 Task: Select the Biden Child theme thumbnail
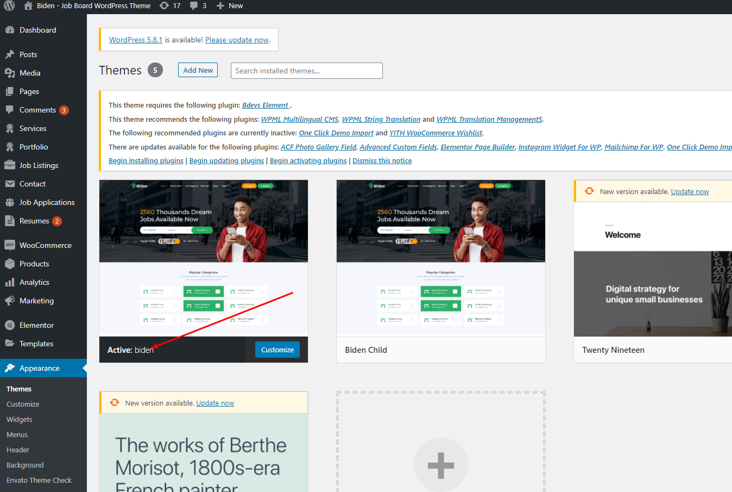tap(441, 258)
